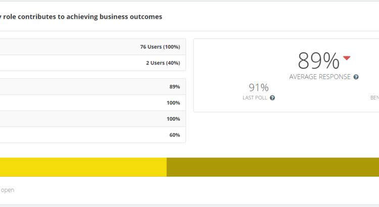The width and height of the screenshot is (379, 207).
Task: Click the large 89% average figure
Action: [318, 61]
